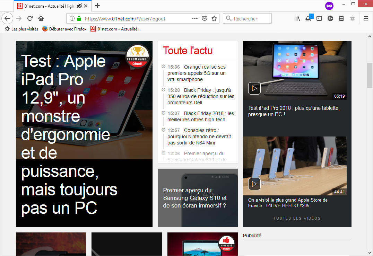Open the 12:57 Consoles rétro Nintendo article

199,136
